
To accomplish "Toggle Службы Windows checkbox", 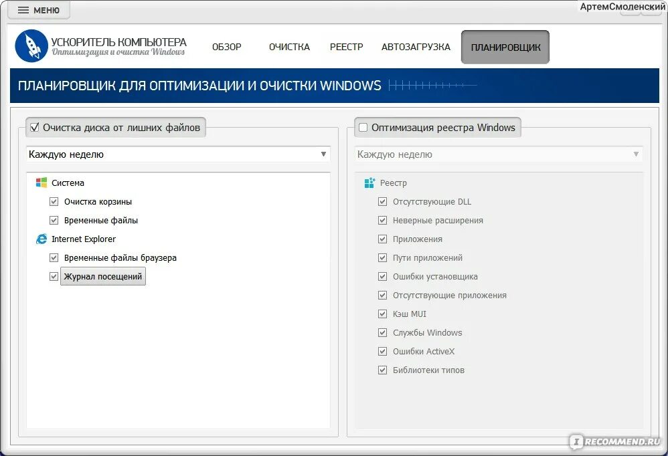I will point(383,333).
